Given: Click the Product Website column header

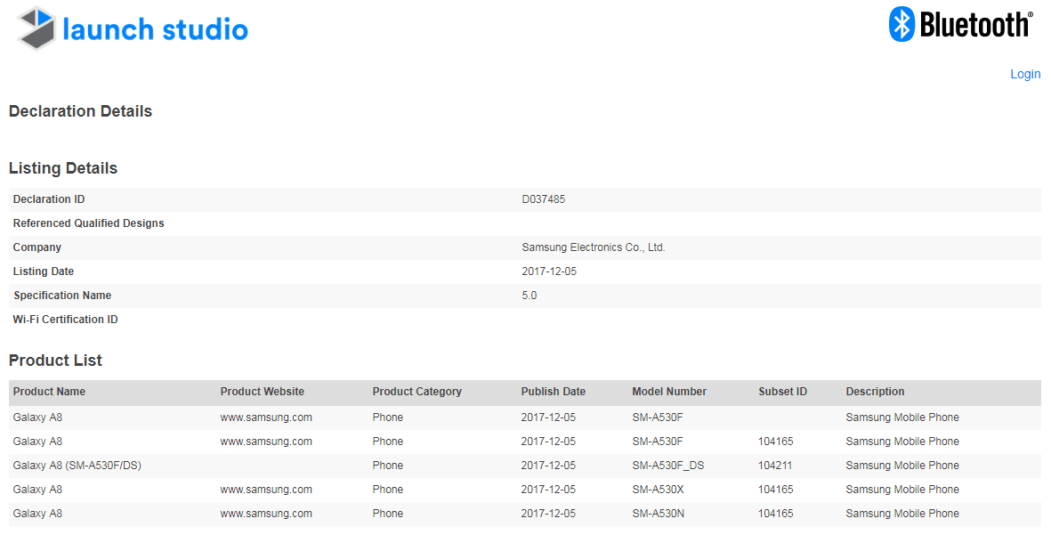Looking at the screenshot, I should pos(262,392).
